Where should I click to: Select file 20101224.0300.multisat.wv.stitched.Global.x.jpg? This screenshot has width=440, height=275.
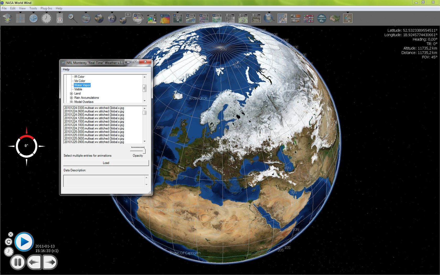coord(94,108)
